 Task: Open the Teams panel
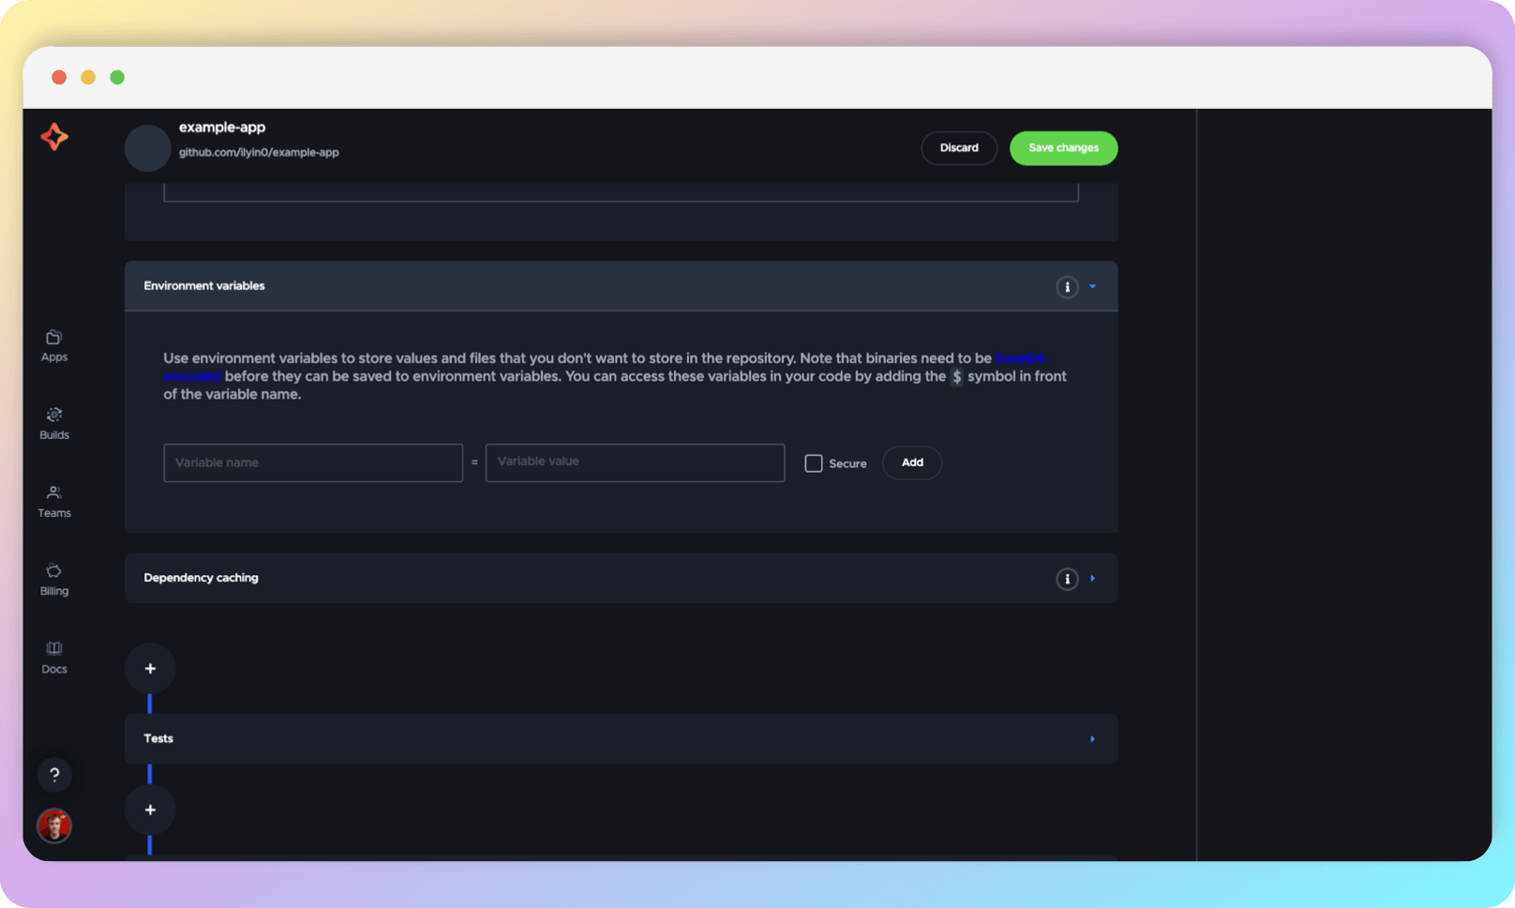pos(53,500)
